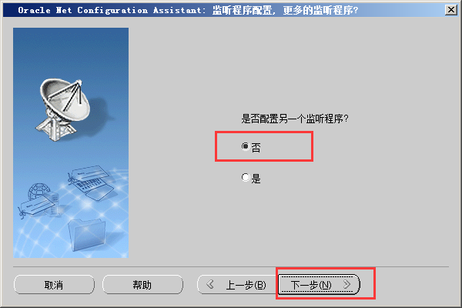Go back with the 上一步(B) button
Screen dimensions: 462x308
pyautogui.click(x=237, y=284)
